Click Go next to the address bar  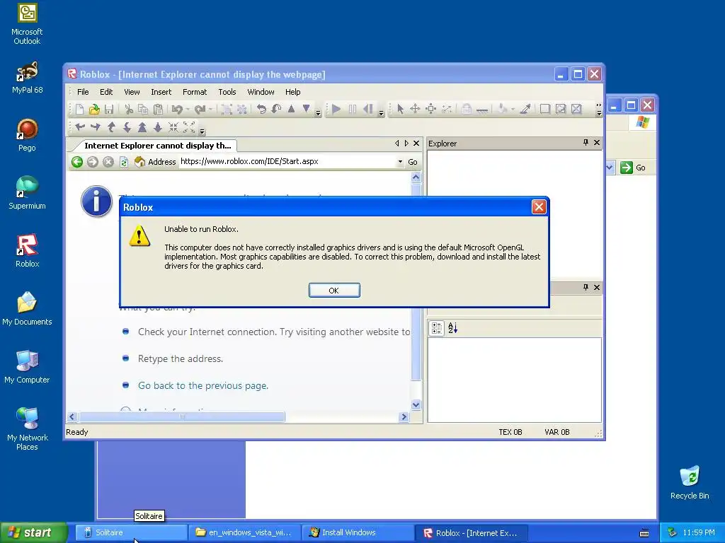(x=413, y=162)
